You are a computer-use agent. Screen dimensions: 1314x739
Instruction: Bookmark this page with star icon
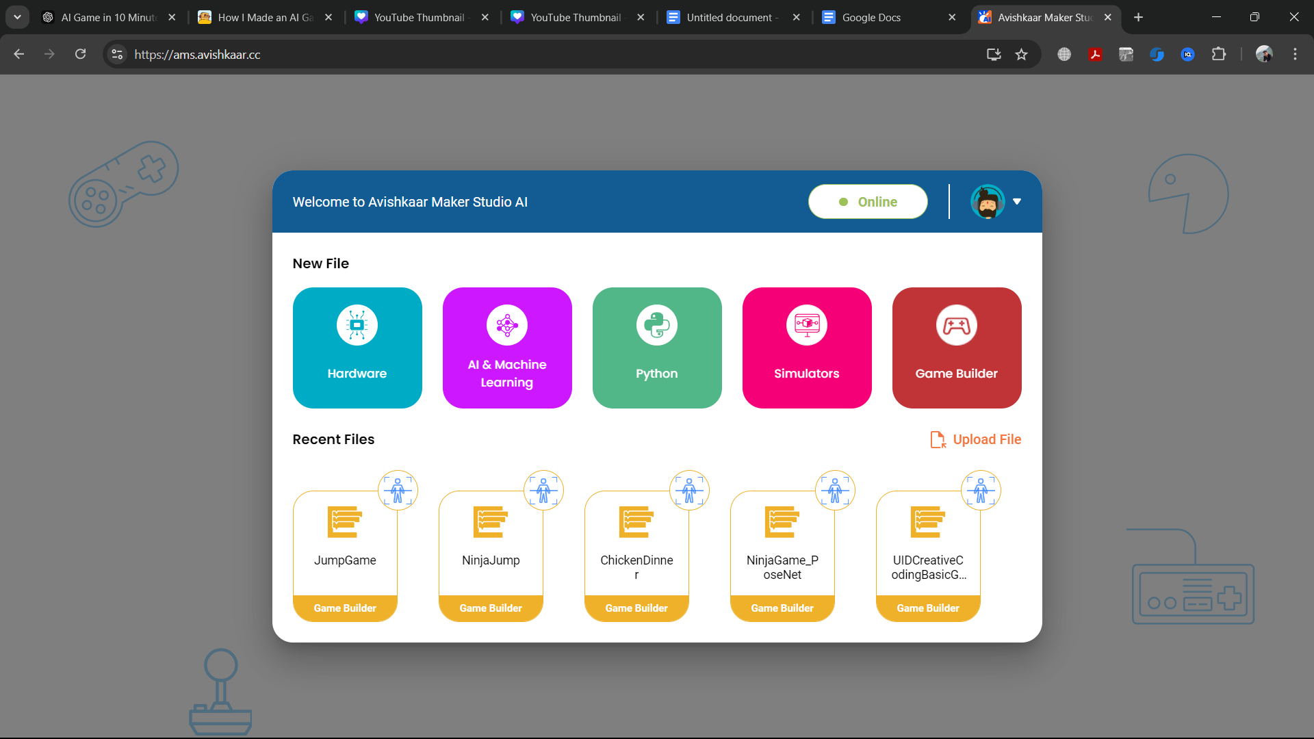pos(1021,54)
